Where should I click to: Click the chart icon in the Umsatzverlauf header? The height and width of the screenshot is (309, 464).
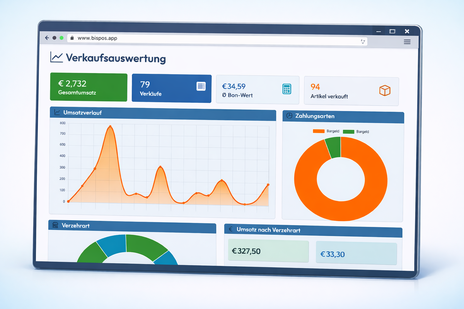point(56,112)
